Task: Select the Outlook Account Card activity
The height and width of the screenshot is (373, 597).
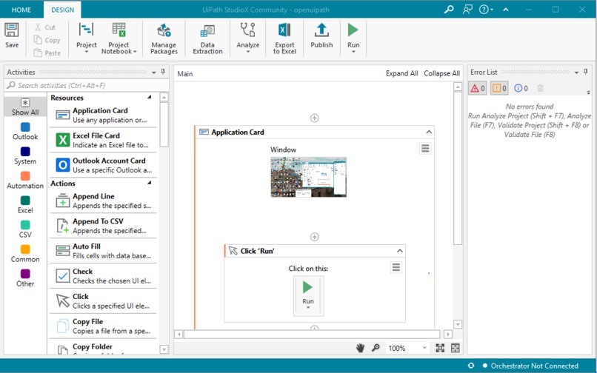Action: (x=103, y=165)
